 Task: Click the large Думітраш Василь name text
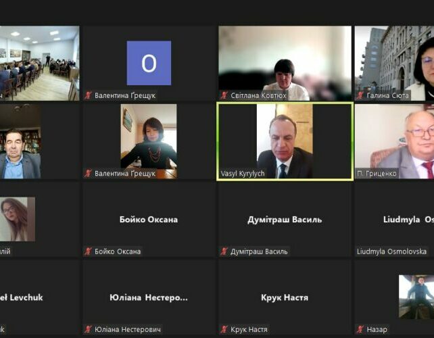285,220
